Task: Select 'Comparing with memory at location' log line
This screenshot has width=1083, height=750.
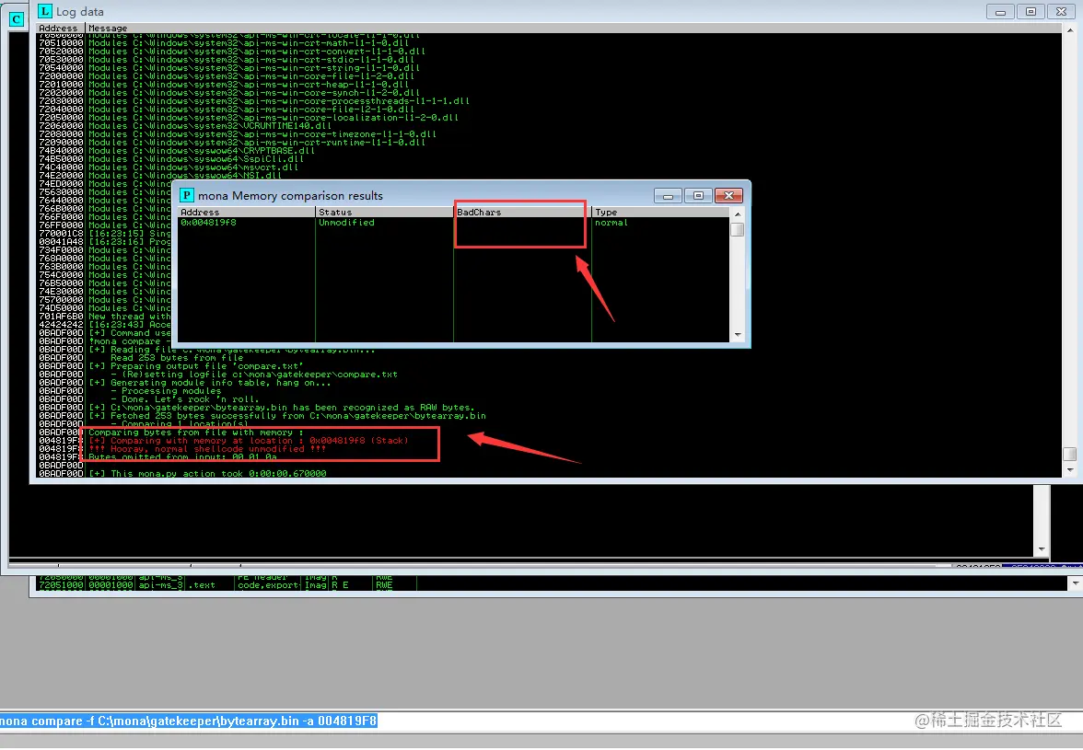Action: [x=249, y=440]
